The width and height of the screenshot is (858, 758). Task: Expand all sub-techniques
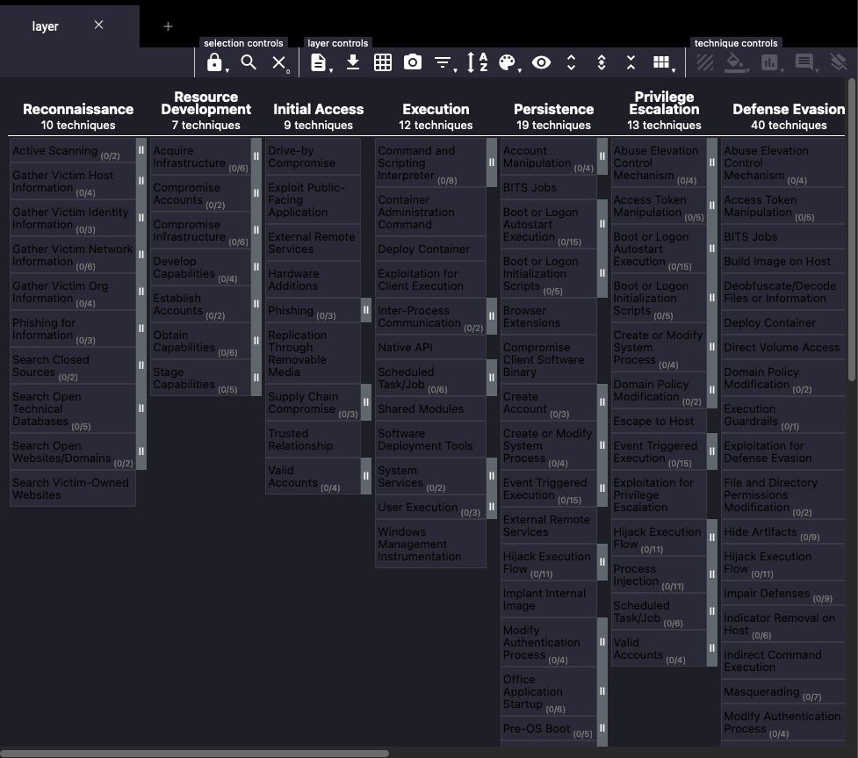pos(570,62)
